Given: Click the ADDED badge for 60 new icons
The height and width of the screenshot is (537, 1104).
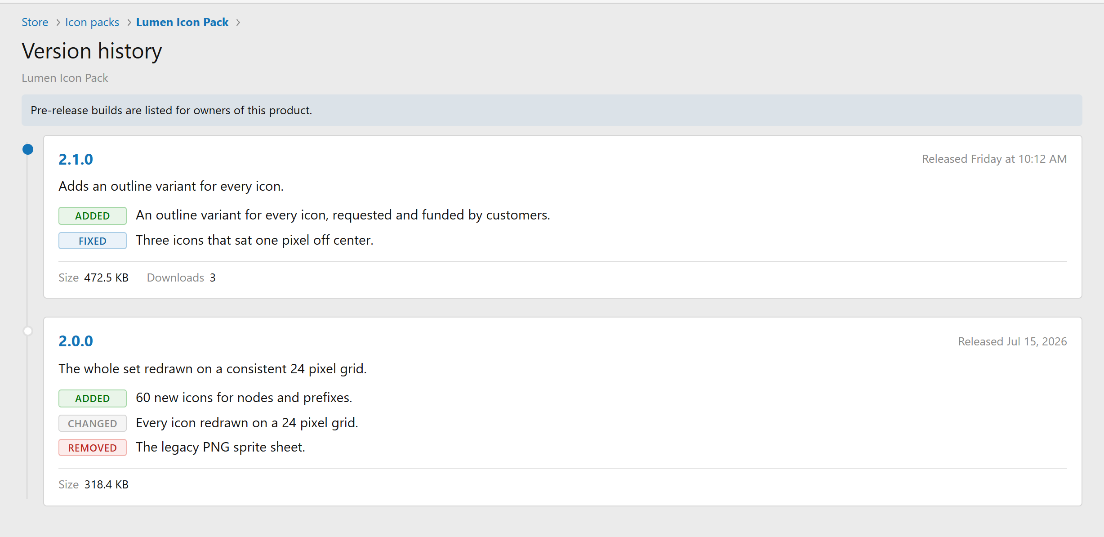Looking at the screenshot, I should (93, 398).
